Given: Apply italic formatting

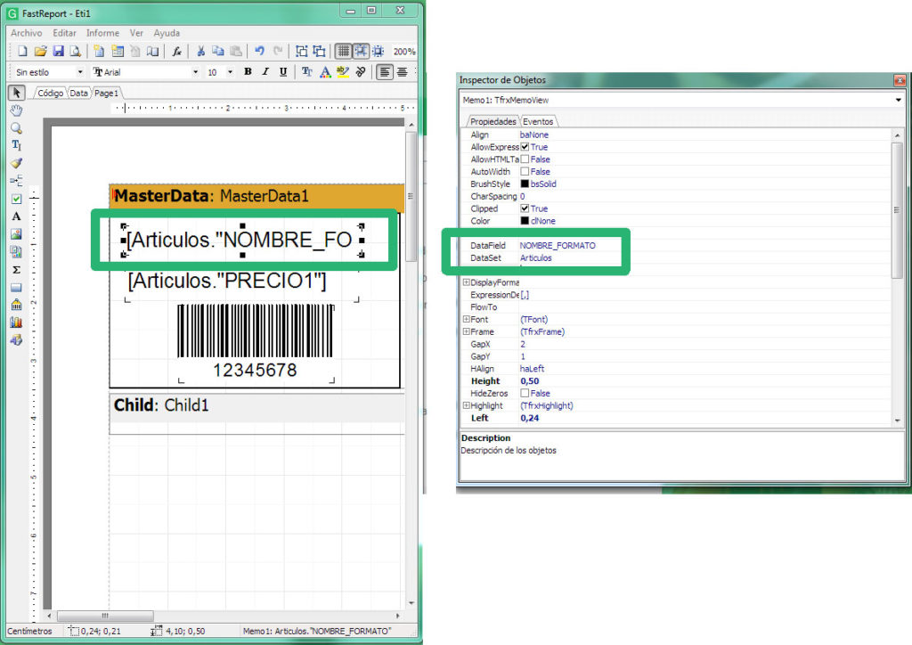Looking at the screenshot, I should (265, 71).
